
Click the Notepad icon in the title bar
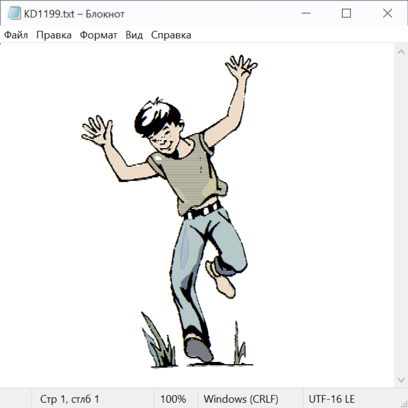pos(14,14)
